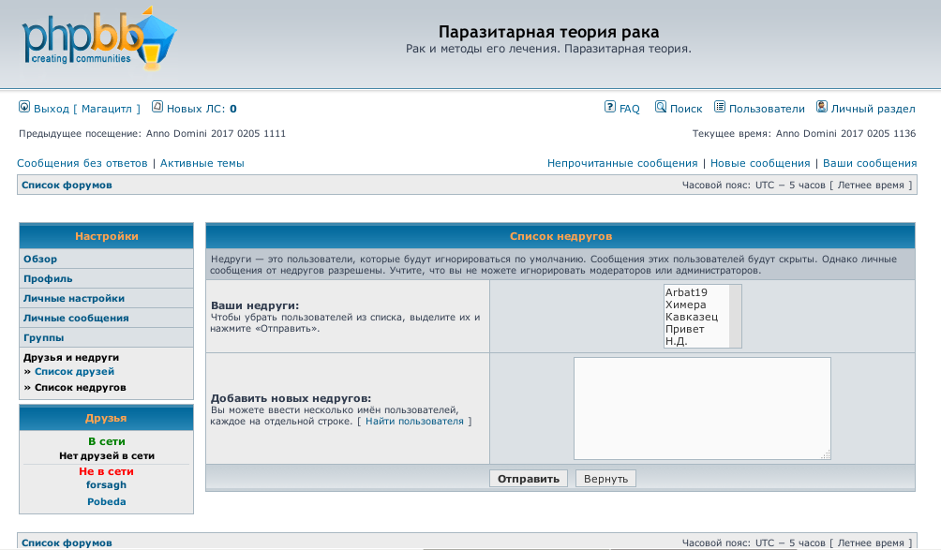Select Химера in foes list
The image size is (941, 550).
pyautogui.click(x=696, y=305)
